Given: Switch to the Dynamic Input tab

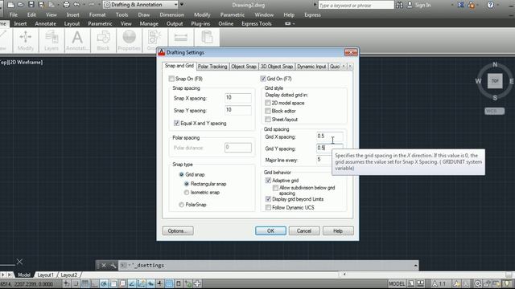Looking at the screenshot, I should click(311, 67).
